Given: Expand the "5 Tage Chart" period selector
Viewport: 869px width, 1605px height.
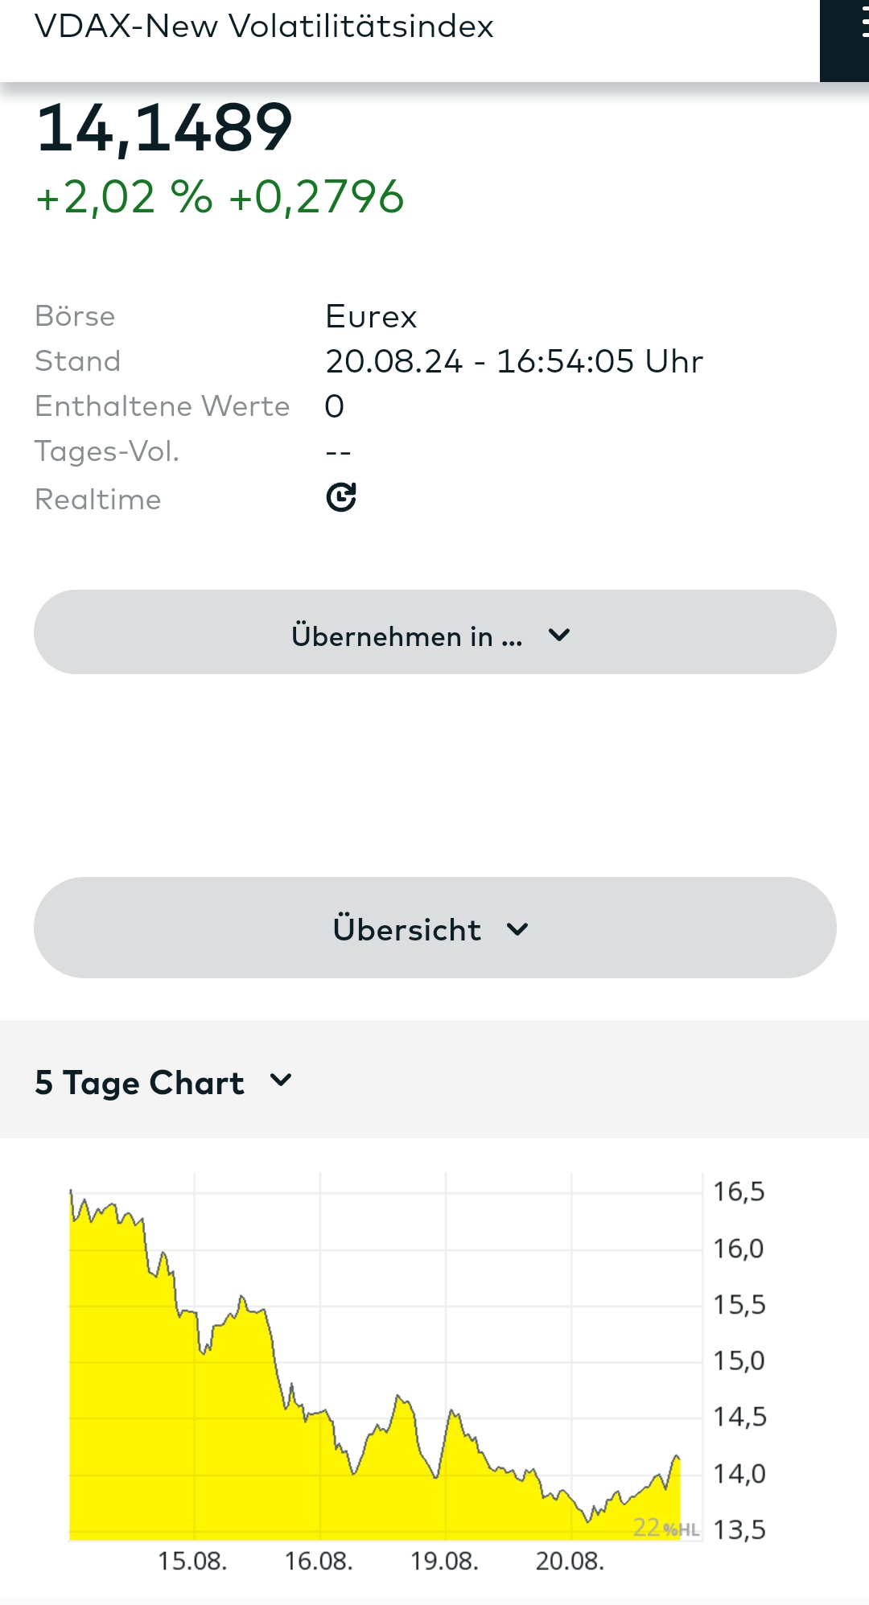Looking at the screenshot, I should pyautogui.click(x=140, y=1082).
